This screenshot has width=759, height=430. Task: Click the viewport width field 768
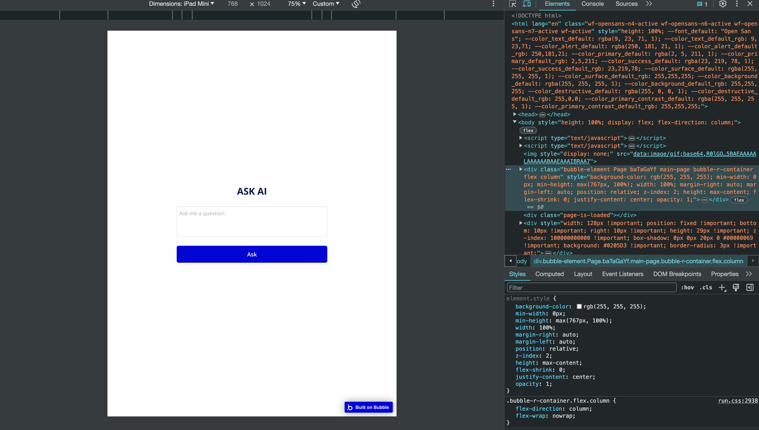pyautogui.click(x=232, y=4)
